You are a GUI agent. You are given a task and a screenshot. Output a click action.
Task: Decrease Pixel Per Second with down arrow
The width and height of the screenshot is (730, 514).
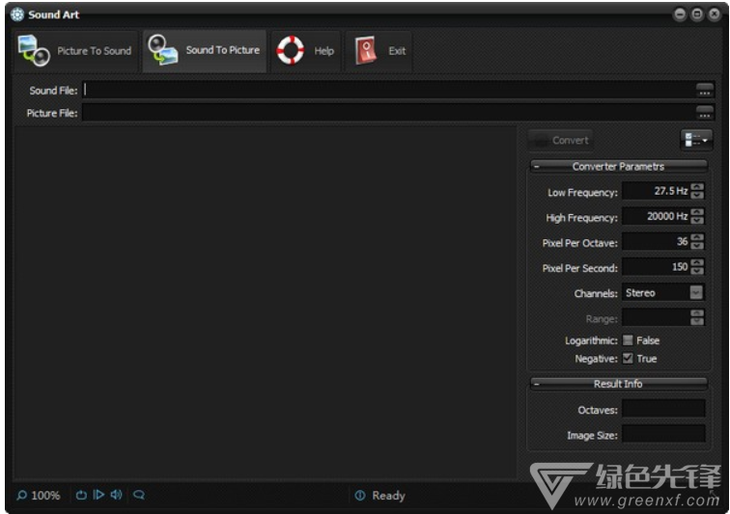coord(697,270)
